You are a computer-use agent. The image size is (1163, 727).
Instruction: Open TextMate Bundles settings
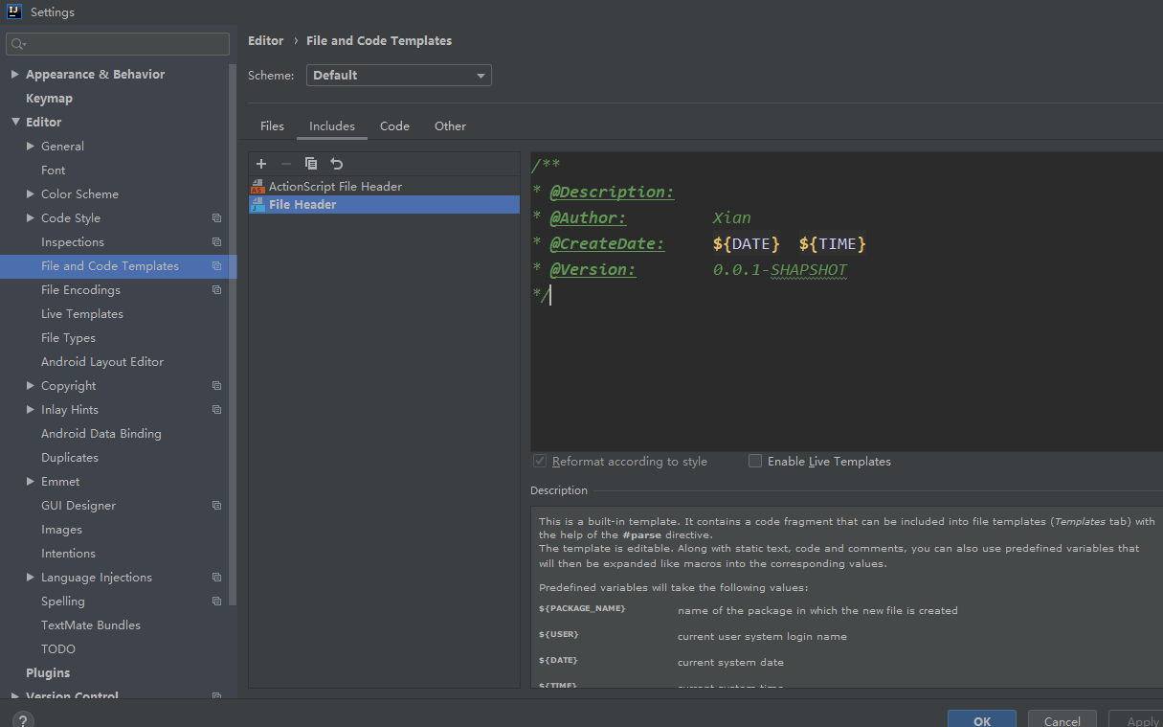[x=91, y=625]
